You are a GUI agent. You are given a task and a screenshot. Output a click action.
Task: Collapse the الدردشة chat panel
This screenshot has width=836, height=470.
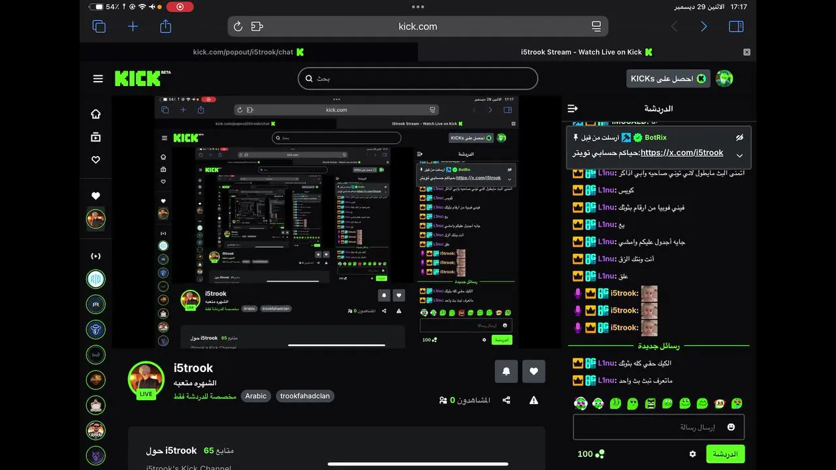573,108
